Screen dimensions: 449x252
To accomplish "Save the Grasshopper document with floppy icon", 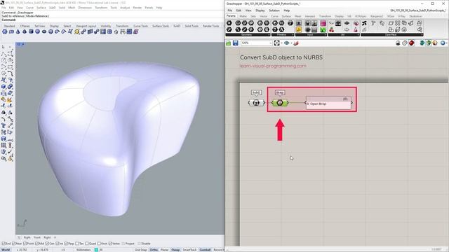I will coord(236,43).
